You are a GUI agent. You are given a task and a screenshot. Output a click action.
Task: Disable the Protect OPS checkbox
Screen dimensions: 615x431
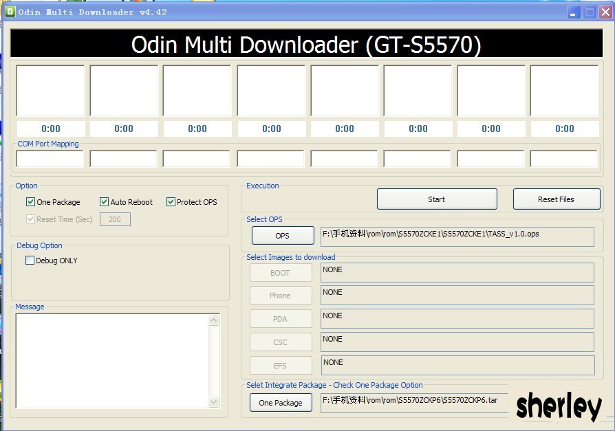pyautogui.click(x=171, y=202)
